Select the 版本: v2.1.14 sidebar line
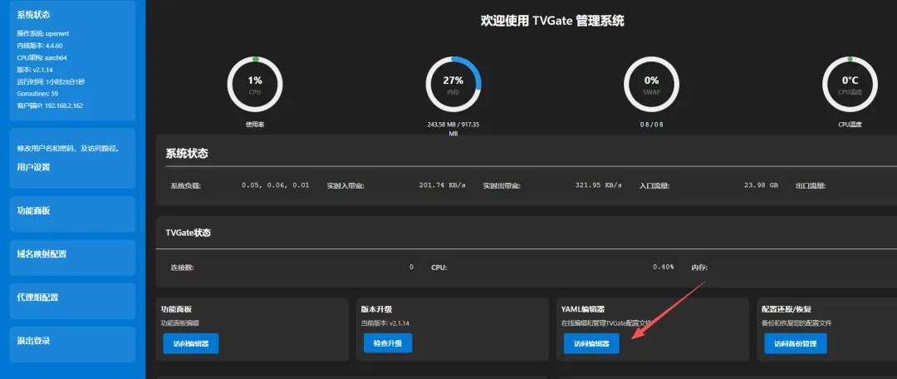The image size is (897, 379). point(36,69)
